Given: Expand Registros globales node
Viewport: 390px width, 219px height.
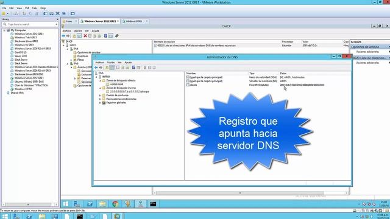Looking at the screenshot, I should pyautogui.click(x=100, y=103).
